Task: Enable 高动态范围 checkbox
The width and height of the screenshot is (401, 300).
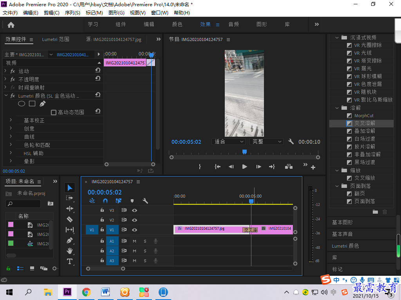Action: pos(53,112)
